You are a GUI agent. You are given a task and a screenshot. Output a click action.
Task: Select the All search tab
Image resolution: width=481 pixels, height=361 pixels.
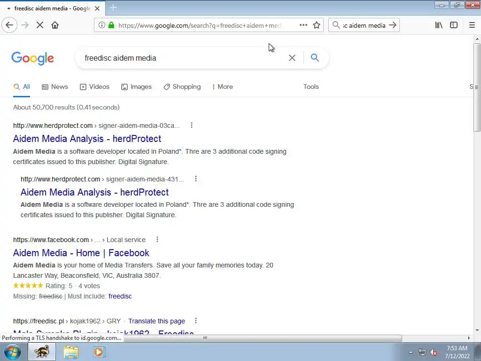22,86
